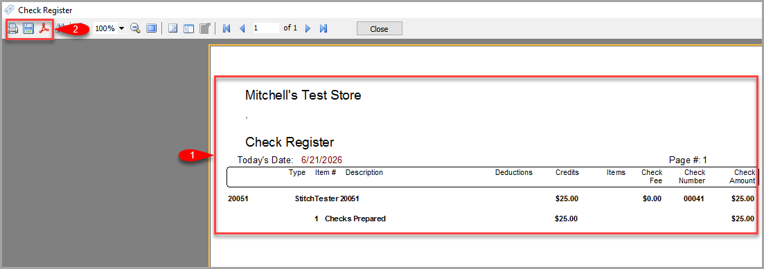Screen dimensions: 764x269
Task: Export the report to PDF
Action: point(44,29)
